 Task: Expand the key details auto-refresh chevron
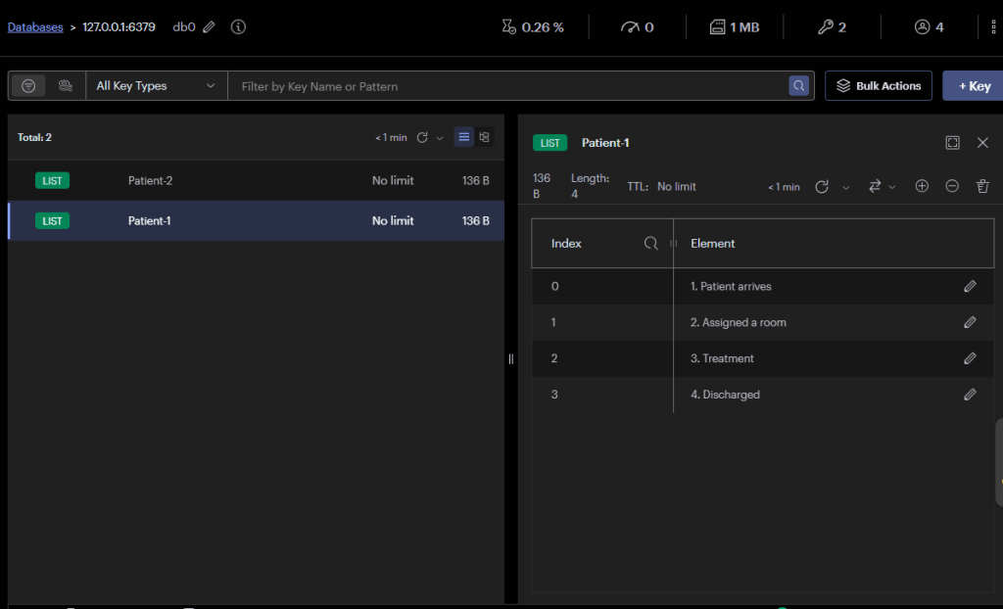pyautogui.click(x=846, y=187)
